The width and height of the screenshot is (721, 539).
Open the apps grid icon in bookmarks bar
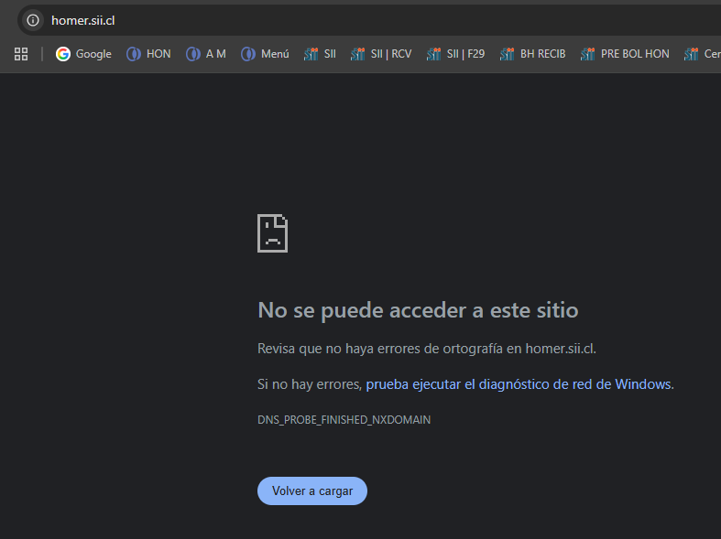[x=21, y=54]
